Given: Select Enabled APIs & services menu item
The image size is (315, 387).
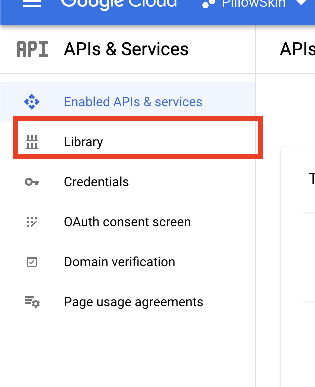Looking at the screenshot, I should tap(127, 102).
